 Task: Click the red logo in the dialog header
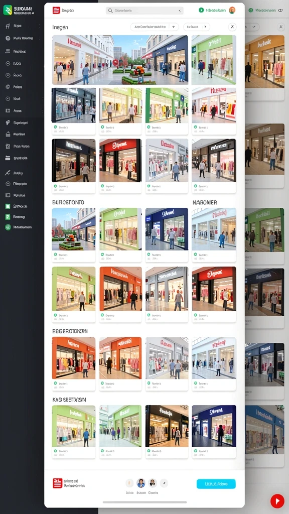tap(56, 11)
